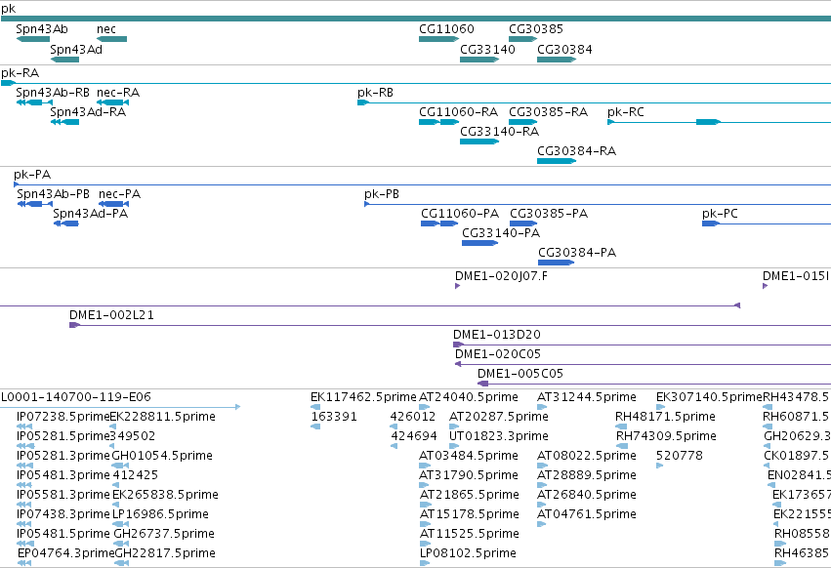Click the 349502 EST label
Image resolution: width=831 pixels, height=568 pixels.
[x=133, y=436]
